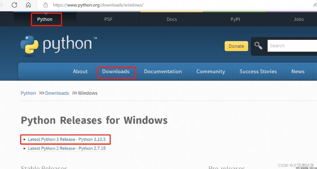Follow the Downloads breadcrumb link
This screenshot has width=317, height=169.
[x=57, y=93]
